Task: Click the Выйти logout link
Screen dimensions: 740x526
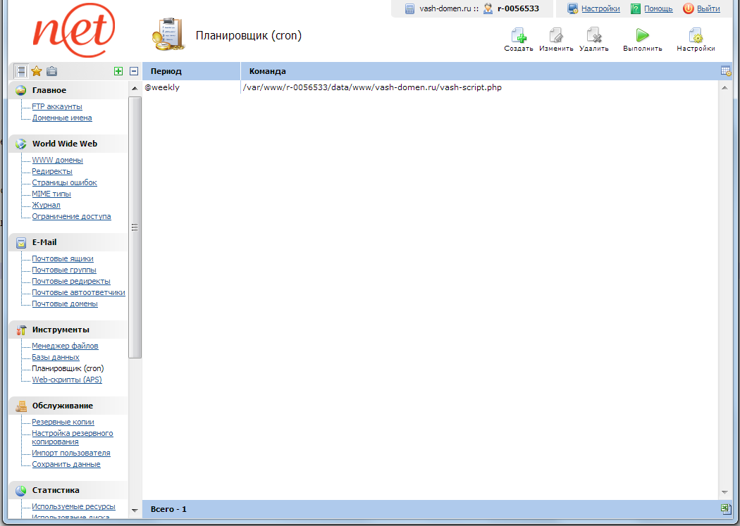Action: 708,9
